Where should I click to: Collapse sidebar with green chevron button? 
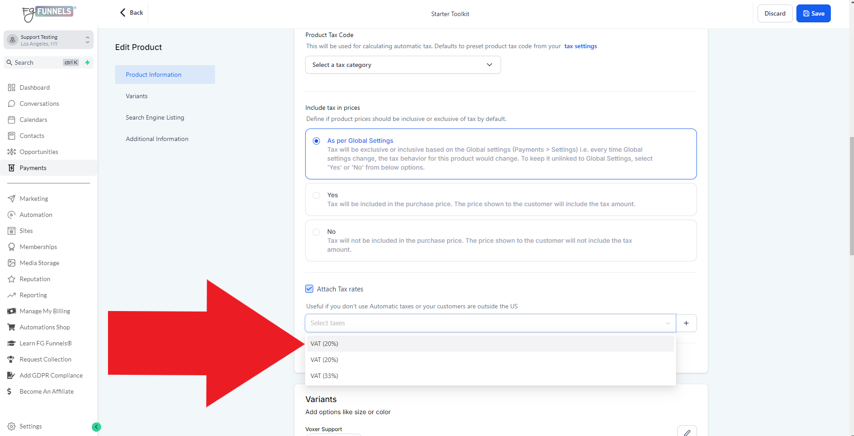click(96, 427)
